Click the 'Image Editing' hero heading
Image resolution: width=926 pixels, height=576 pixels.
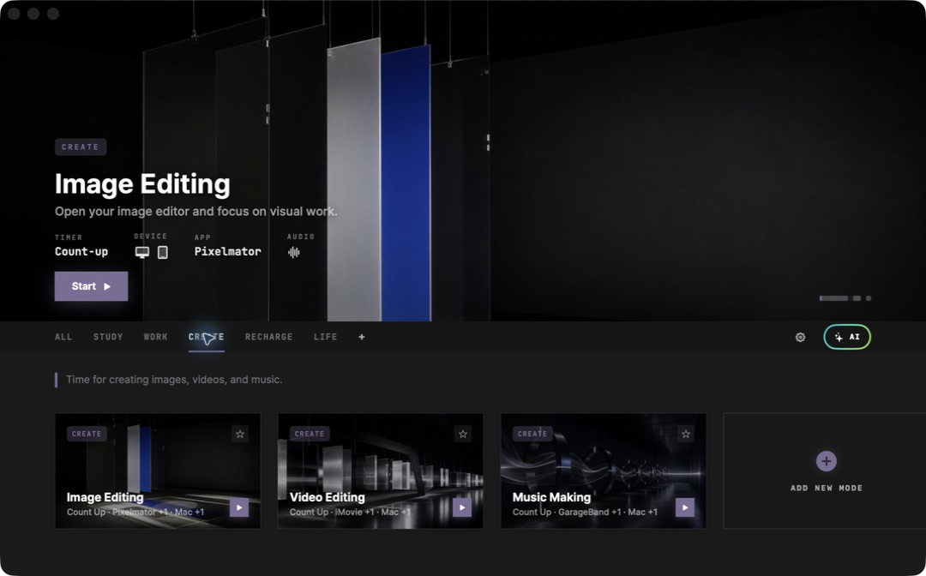(142, 183)
